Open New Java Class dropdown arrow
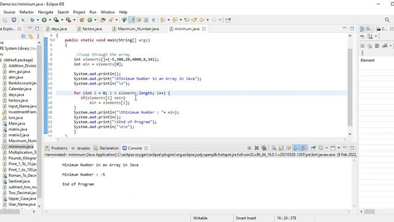 (x=95, y=20)
